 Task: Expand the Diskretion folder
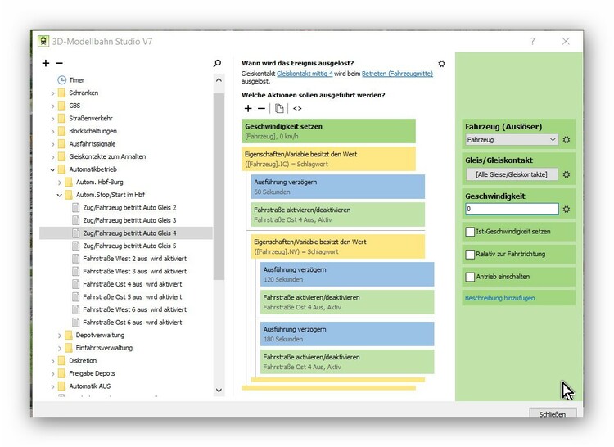(x=52, y=361)
